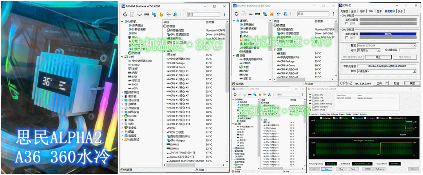Expand 服务器 node in left AIDA64 tree
The width and height of the screenshot is (423, 175).
122,96
